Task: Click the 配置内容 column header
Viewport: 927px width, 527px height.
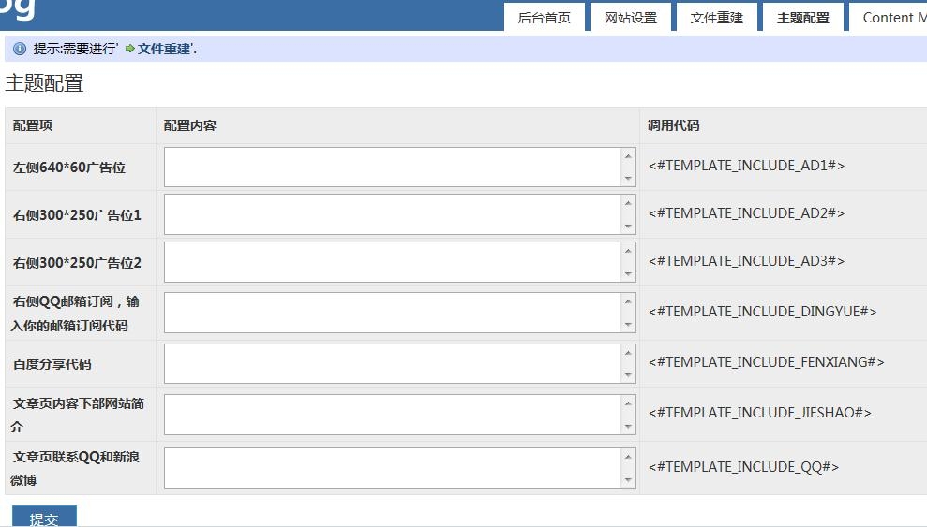Action: (x=189, y=125)
